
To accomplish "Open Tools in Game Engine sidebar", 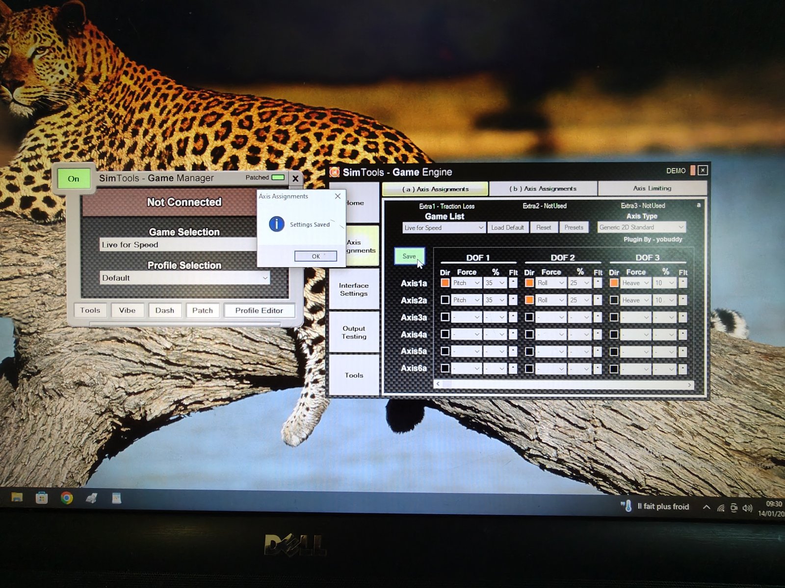I will pyautogui.click(x=354, y=375).
